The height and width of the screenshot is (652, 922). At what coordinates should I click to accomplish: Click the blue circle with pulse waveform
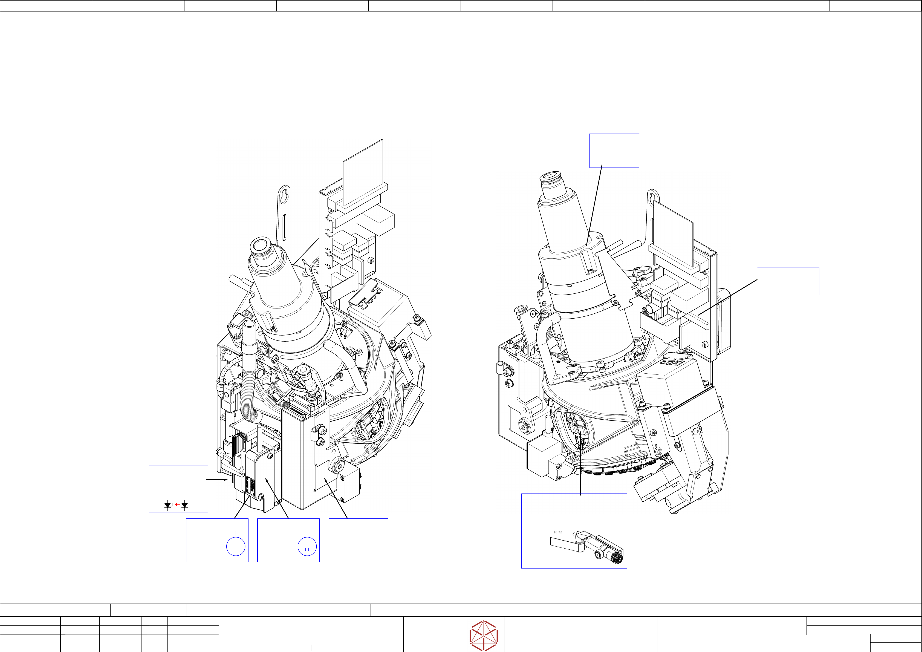(x=307, y=546)
